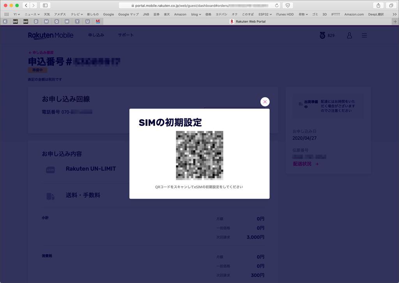Toggle the Safari sidebar button

pos(45,5)
